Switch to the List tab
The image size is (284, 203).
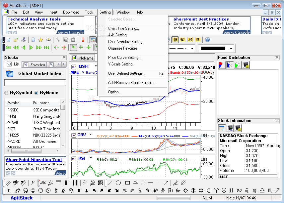(x=13, y=64)
